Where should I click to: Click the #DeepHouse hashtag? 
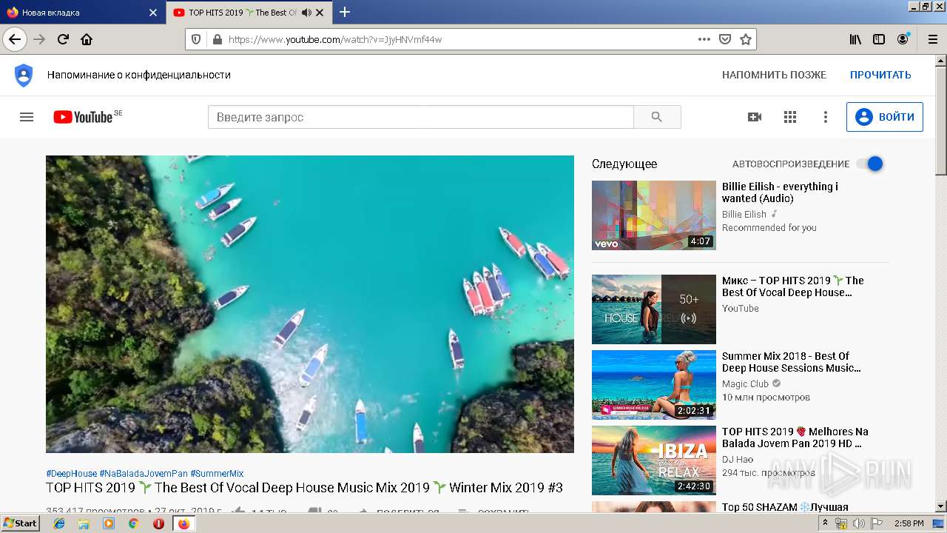(71, 474)
